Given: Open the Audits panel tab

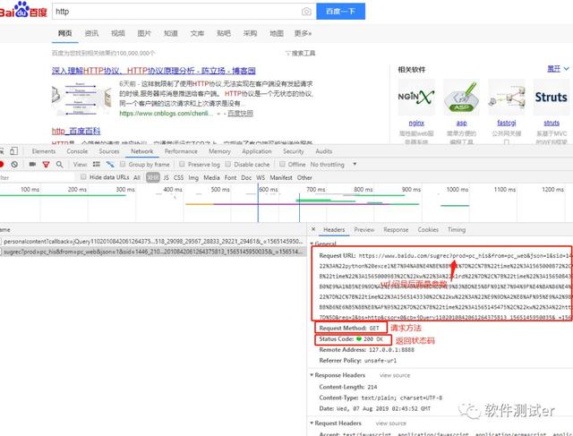Looking at the screenshot, I should point(324,151).
